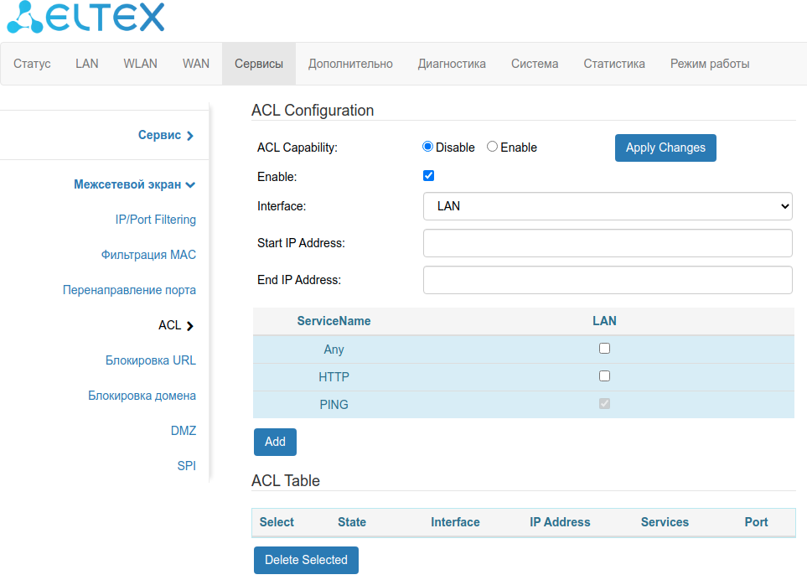807x580 pixels.
Task: Collapse the Межсетевой экран menu
Action: point(134,184)
